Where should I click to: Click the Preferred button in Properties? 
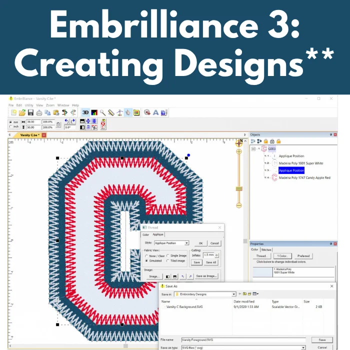(x=303, y=256)
